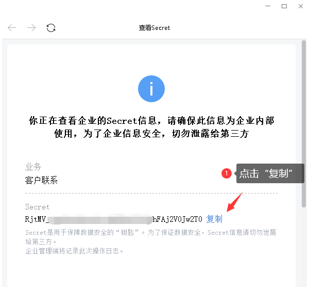The image size is (309, 289).
Task: Maximize the 查看Secret window
Action: (x=284, y=6)
